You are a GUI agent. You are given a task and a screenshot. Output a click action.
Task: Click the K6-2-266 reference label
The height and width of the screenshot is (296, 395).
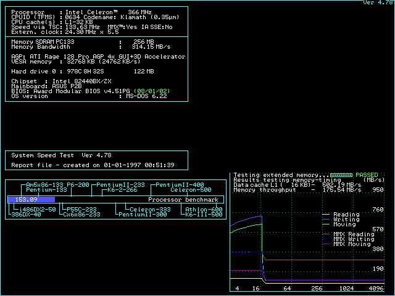(x=122, y=190)
